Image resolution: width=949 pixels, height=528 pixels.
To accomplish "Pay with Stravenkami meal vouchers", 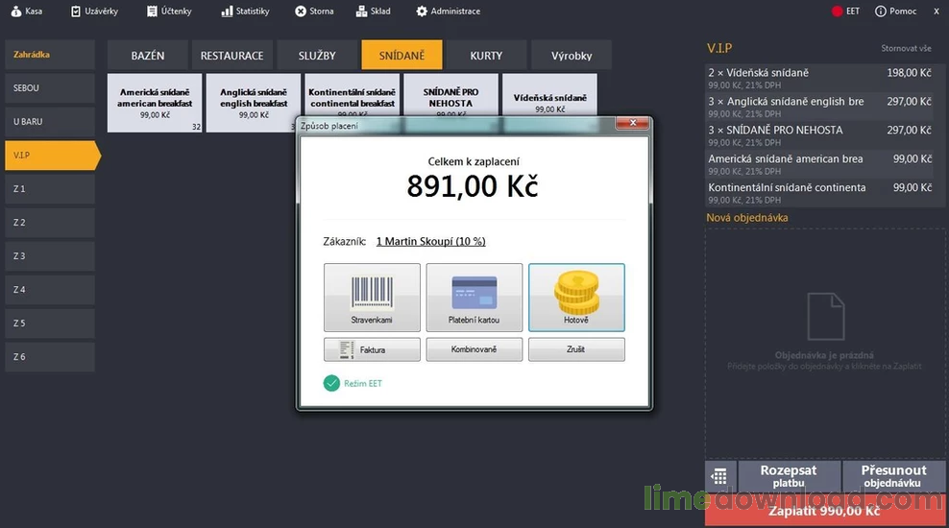I will click(372, 297).
